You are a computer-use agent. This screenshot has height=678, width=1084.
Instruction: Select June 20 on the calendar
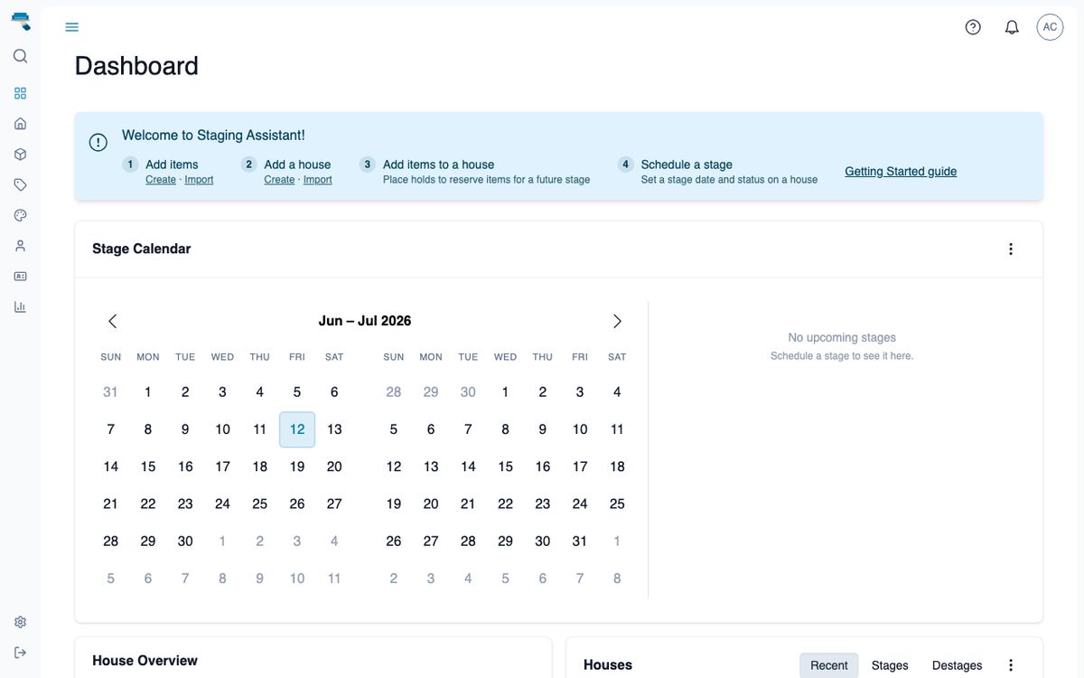(334, 466)
